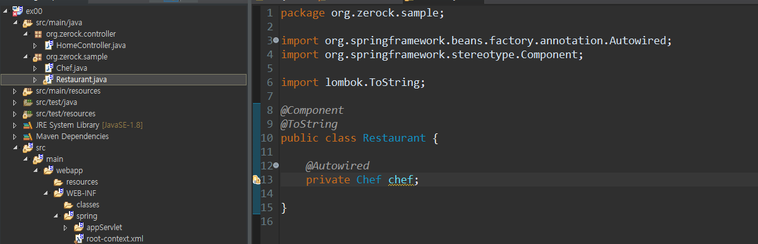Click line number 16 in gutter
758x244 pixels.
click(267, 222)
